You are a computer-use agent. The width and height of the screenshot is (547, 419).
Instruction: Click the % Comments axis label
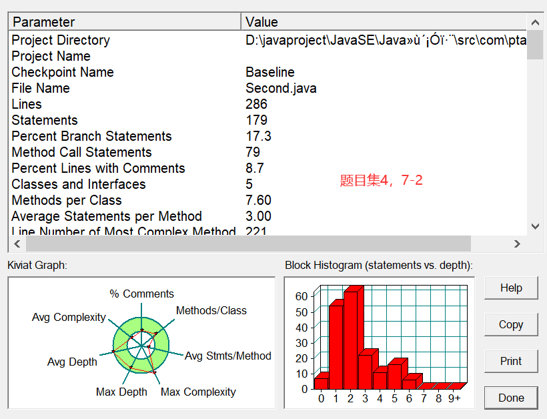point(141,294)
